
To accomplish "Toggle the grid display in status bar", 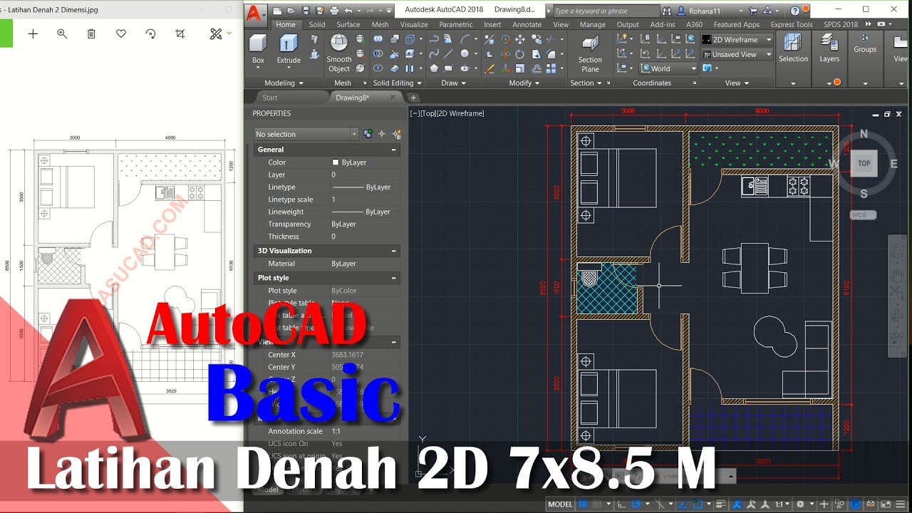I will (x=584, y=504).
